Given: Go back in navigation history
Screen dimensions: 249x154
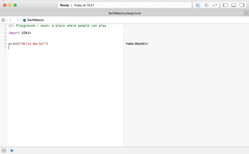Looking at the screenshot, I should point(11,20).
